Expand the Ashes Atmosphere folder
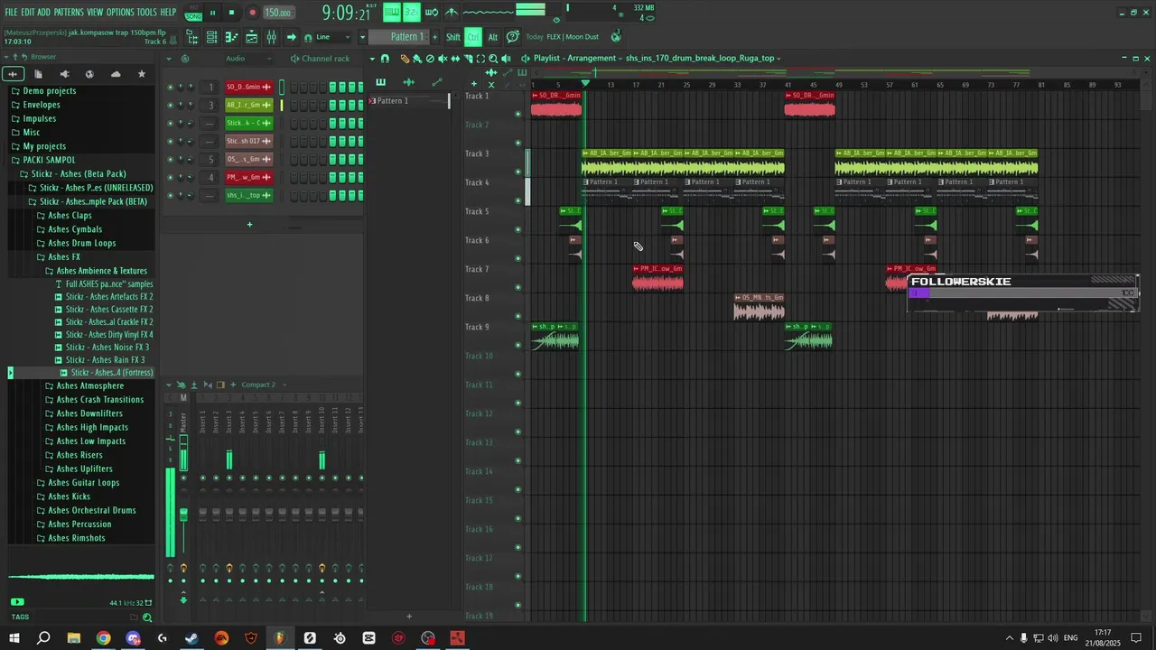The image size is (1156, 650). click(89, 386)
